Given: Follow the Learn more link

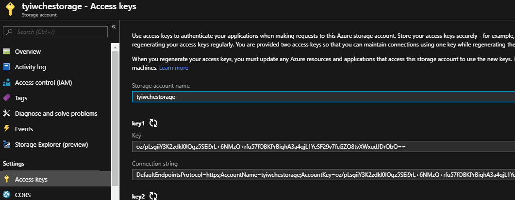Looking at the screenshot, I should click(174, 68).
